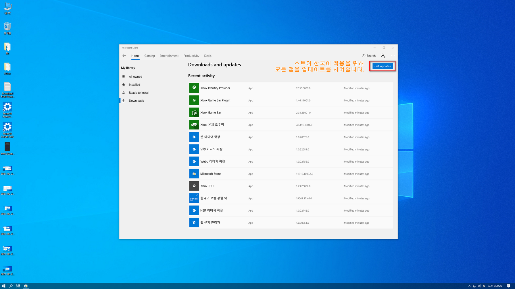Show hidden tray icons chevron
This screenshot has height=289, width=515.
click(470, 286)
